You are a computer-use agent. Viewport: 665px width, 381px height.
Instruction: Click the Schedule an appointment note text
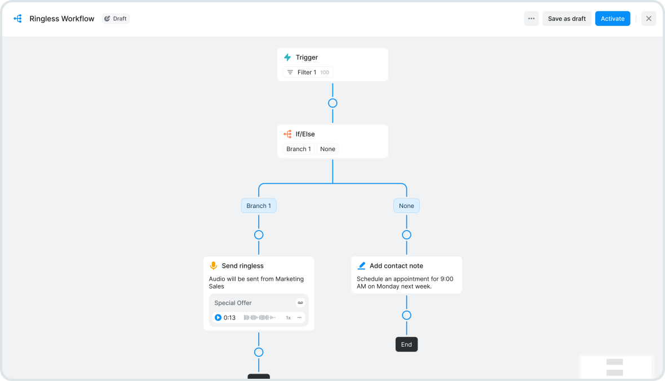coord(405,282)
